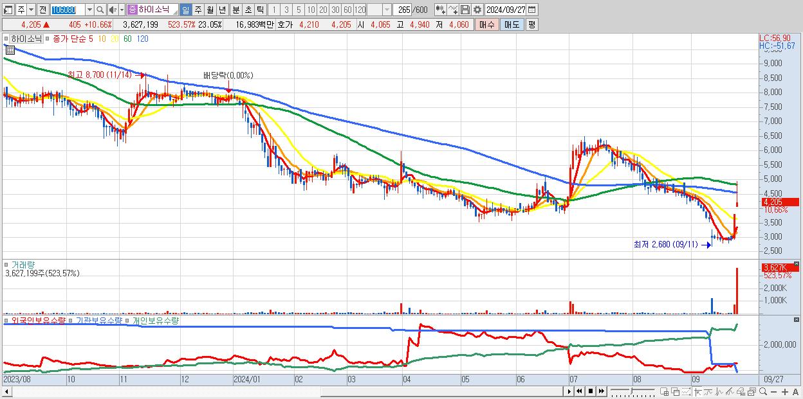Select the daily 일 period
The width and height of the screenshot is (803, 399).
click(185, 10)
